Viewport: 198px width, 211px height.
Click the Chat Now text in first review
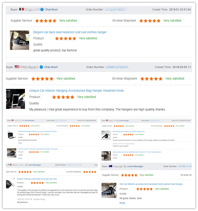pyautogui.click(x=51, y=9)
